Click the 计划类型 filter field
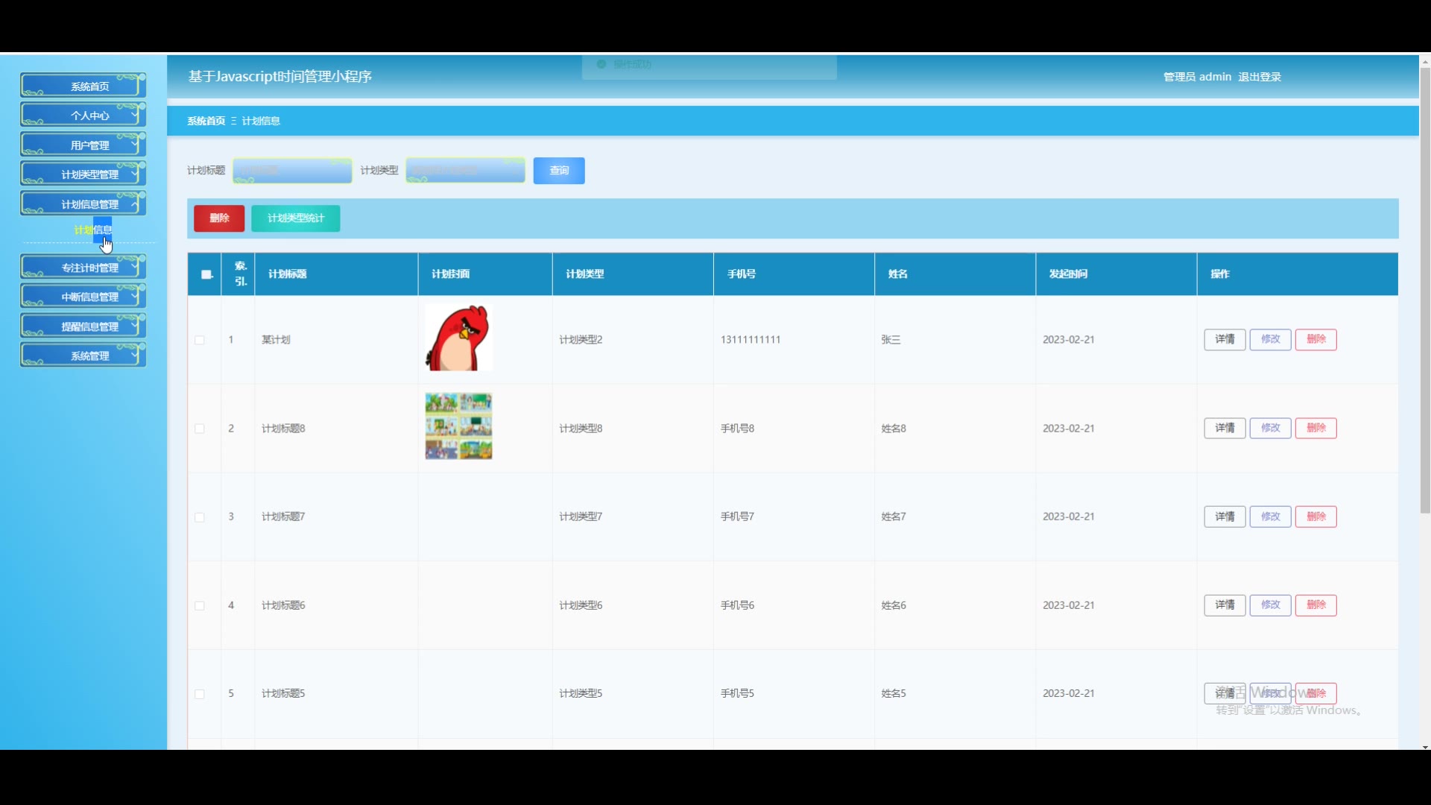The image size is (1431, 805). [465, 171]
